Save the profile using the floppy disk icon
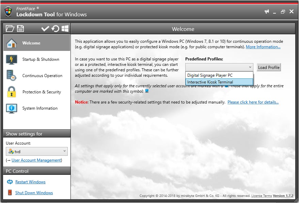Viewport: 299px width, 203px height. tap(20, 29)
